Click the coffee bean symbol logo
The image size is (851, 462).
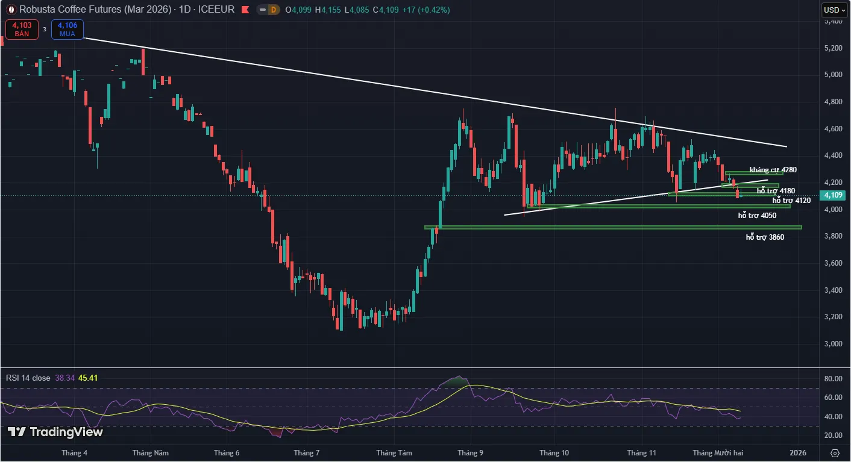tap(10, 10)
